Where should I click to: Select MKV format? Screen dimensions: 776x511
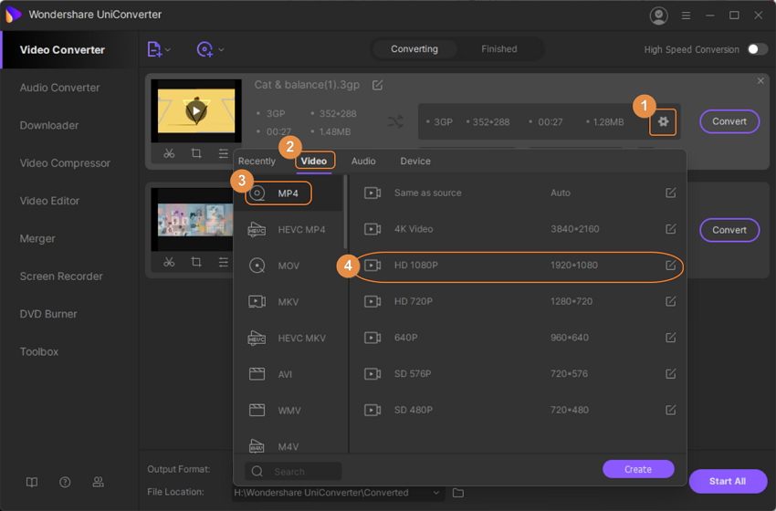pos(289,302)
